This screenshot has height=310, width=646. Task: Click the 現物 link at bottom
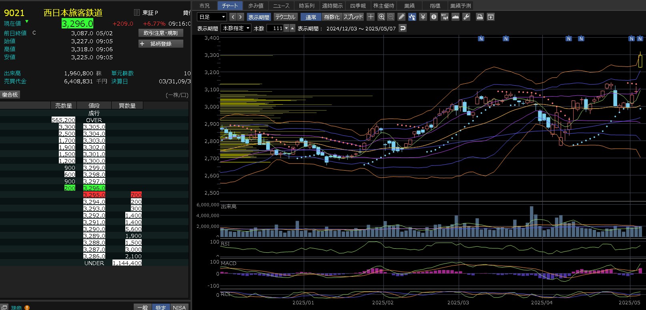point(16,308)
